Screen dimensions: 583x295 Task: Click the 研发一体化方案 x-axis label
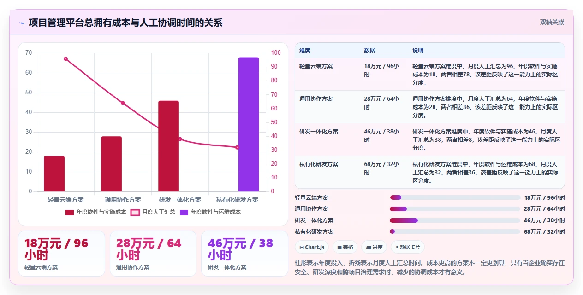pos(180,200)
